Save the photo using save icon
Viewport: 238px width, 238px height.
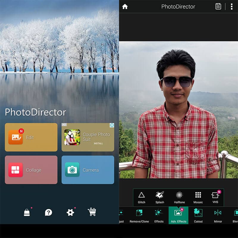pos(218,7)
